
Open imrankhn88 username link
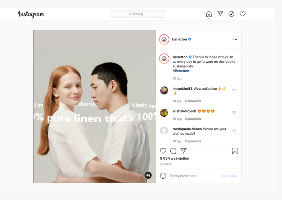pyautogui.click(x=182, y=89)
